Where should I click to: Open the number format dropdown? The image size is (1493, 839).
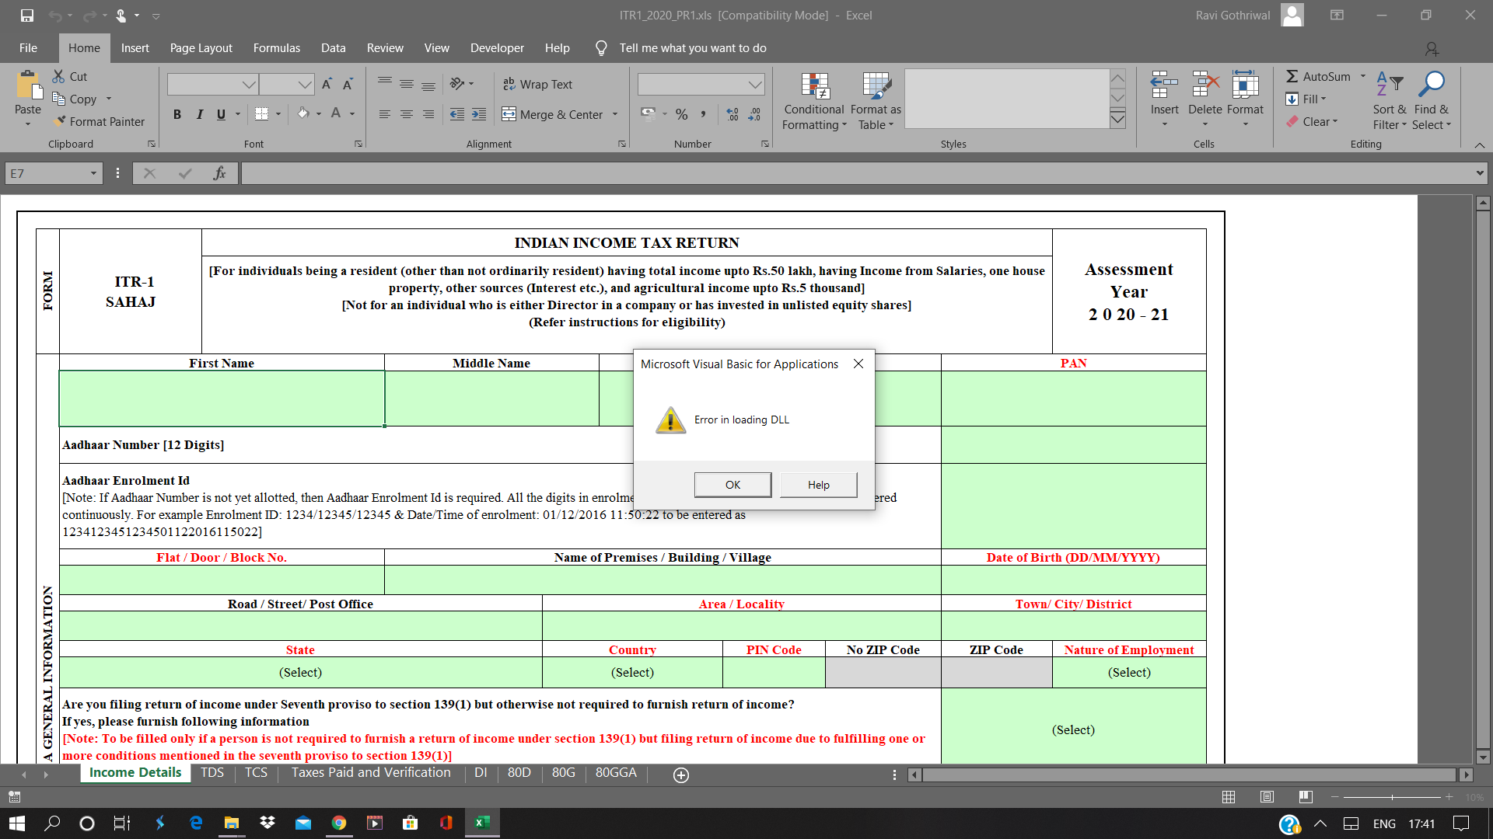pos(755,84)
